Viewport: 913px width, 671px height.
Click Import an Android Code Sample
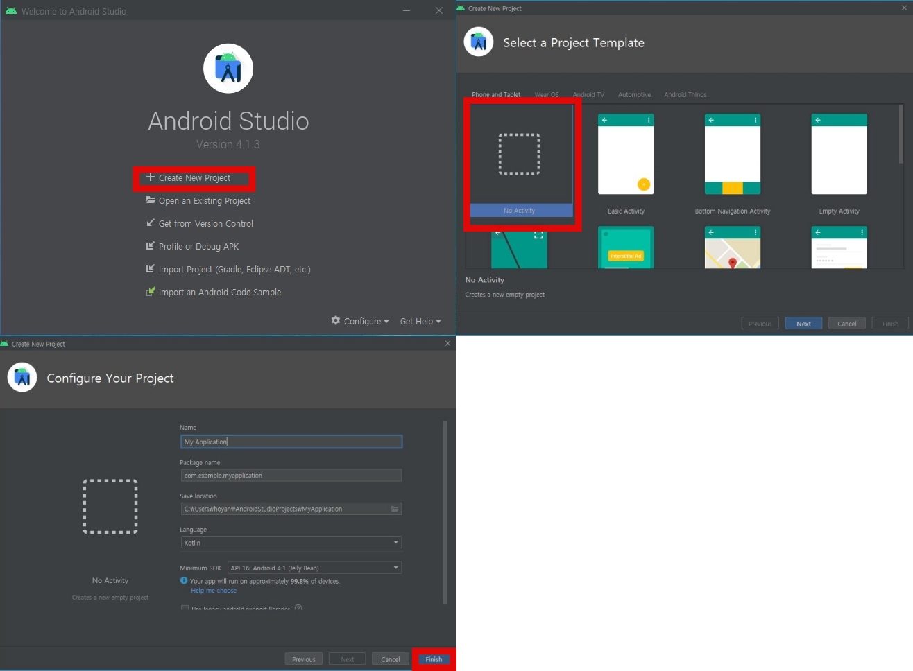[219, 293]
